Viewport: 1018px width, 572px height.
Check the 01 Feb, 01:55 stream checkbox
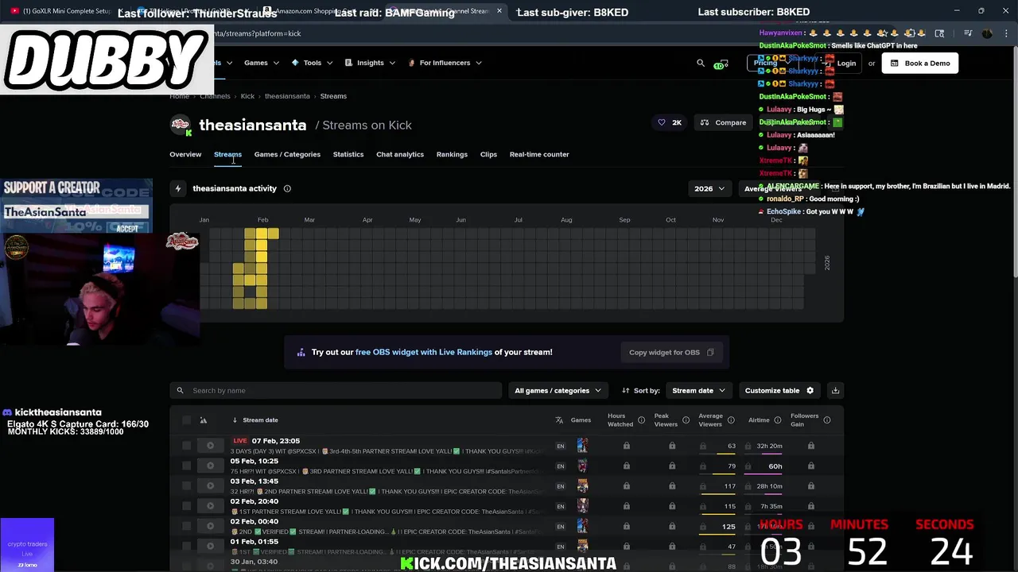tap(186, 547)
